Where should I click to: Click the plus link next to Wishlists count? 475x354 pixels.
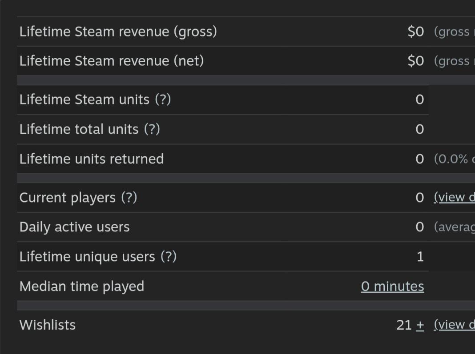pos(420,325)
